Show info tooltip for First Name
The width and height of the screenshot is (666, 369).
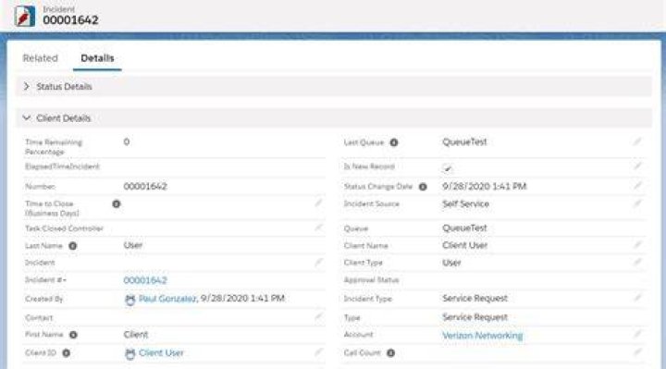coord(73,335)
